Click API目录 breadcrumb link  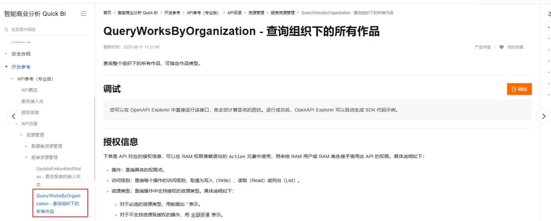(234, 13)
